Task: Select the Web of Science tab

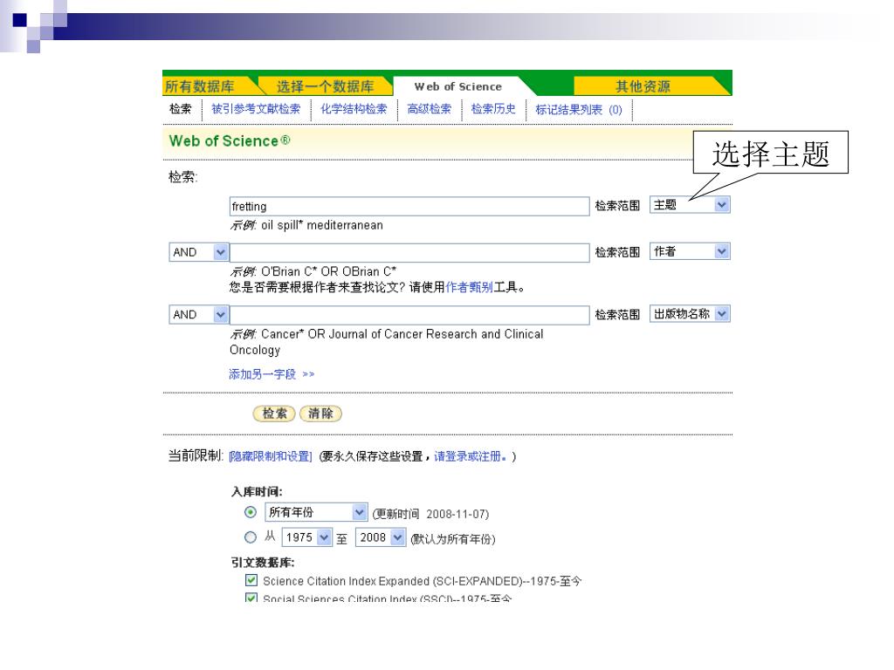Action: [458, 86]
